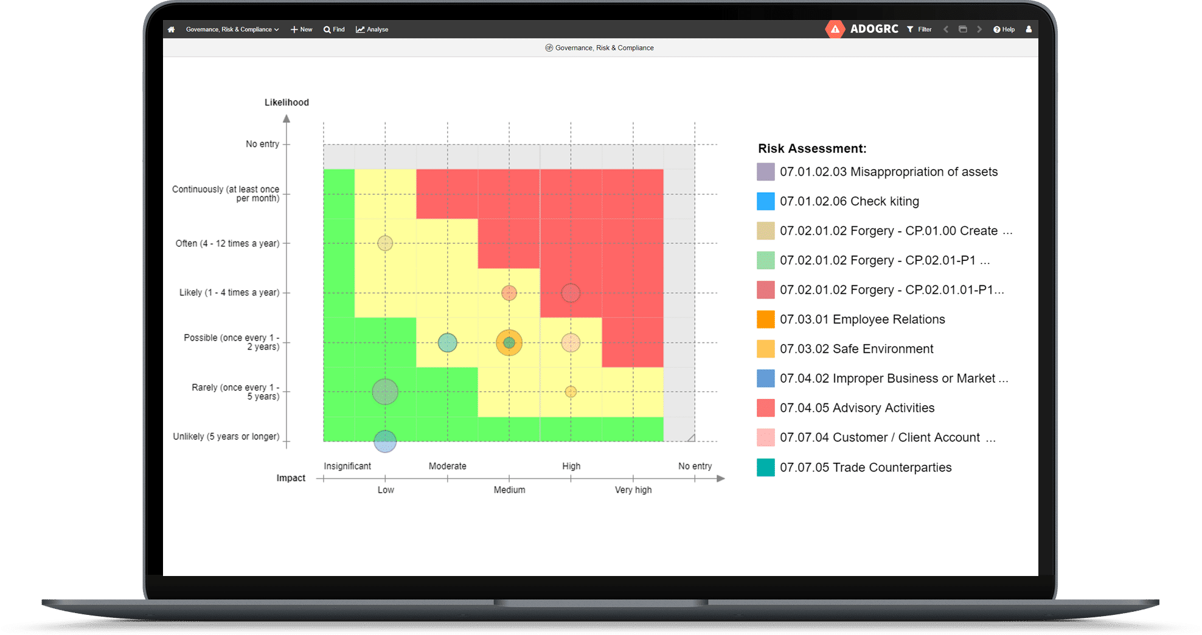Click the home icon in the toolbar
The height and width of the screenshot is (635, 1202).
(x=171, y=29)
